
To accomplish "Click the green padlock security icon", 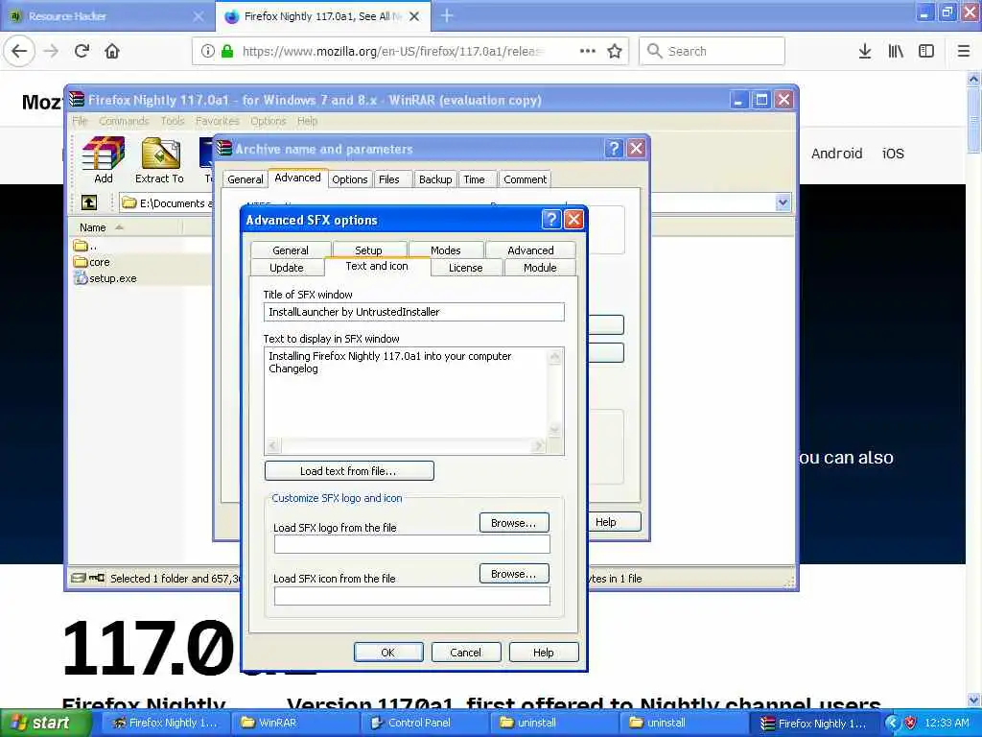I will 226,51.
